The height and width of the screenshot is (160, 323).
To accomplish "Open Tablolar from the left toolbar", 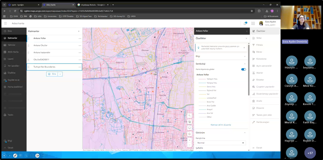I will (x=12, y=45).
